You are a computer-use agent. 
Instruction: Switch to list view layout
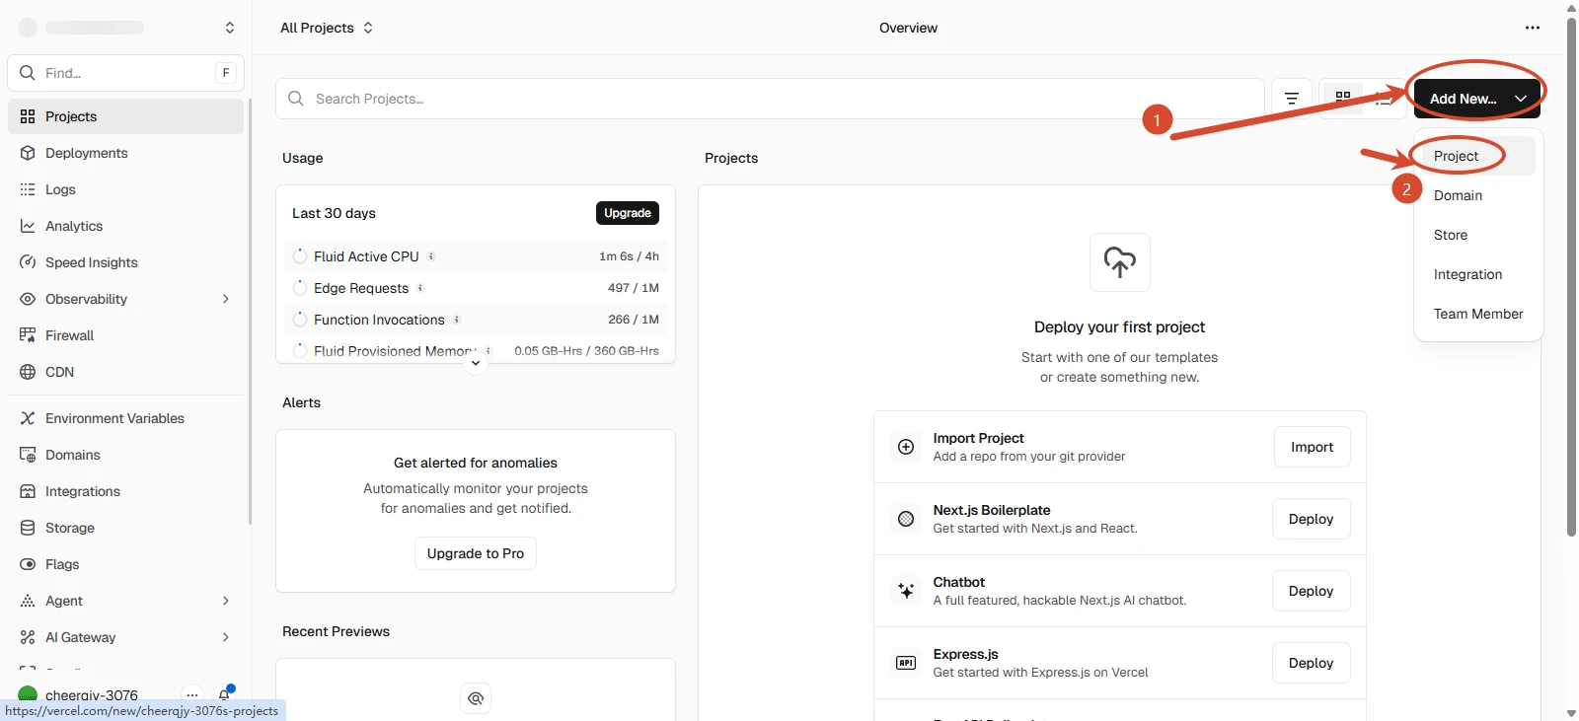1384,98
